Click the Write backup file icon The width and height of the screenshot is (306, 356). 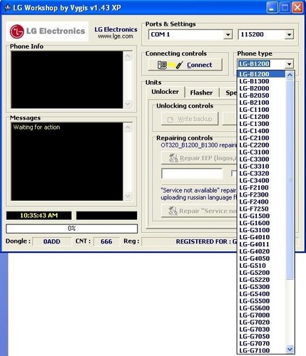point(170,119)
